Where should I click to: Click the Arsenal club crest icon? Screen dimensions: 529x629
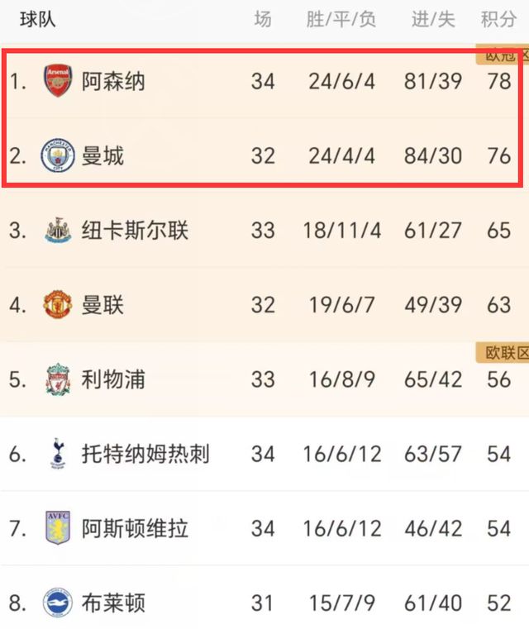point(58,81)
